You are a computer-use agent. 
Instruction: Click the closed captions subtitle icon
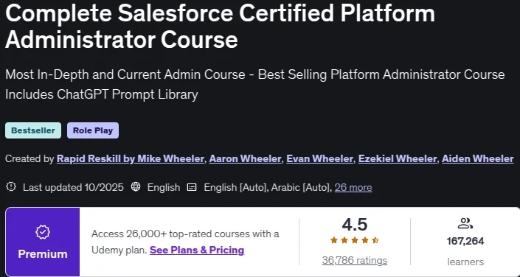(x=192, y=188)
